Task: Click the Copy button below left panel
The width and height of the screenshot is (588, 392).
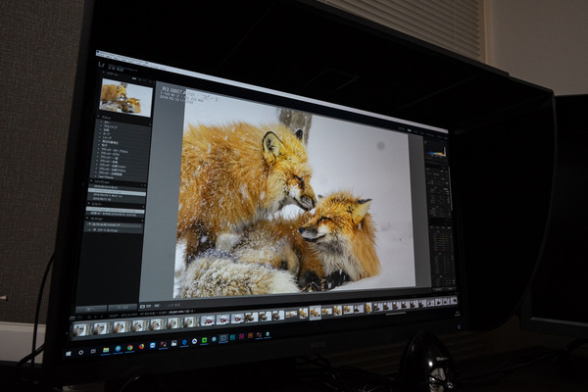Action: click(91, 309)
